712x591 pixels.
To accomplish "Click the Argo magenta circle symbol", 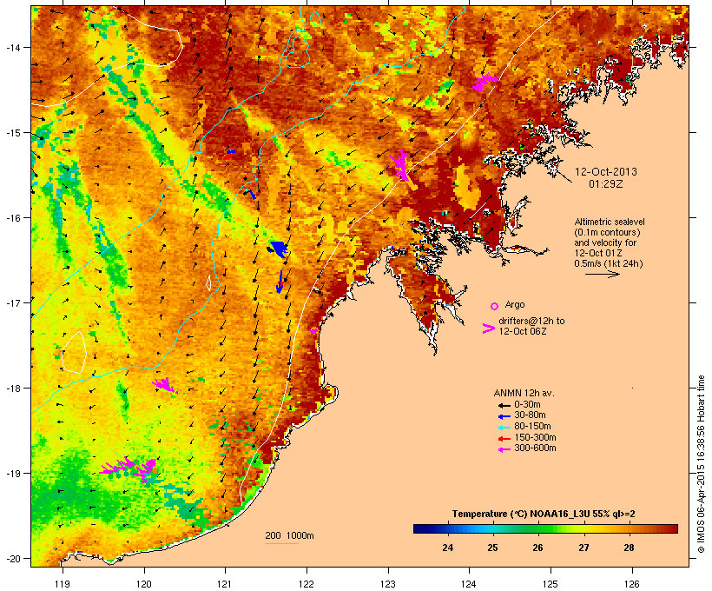I will coord(494,306).
